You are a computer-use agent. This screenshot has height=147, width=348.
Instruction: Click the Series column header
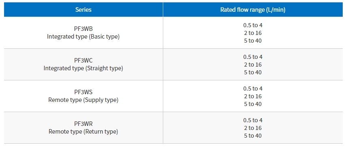[x=83, y=10]
